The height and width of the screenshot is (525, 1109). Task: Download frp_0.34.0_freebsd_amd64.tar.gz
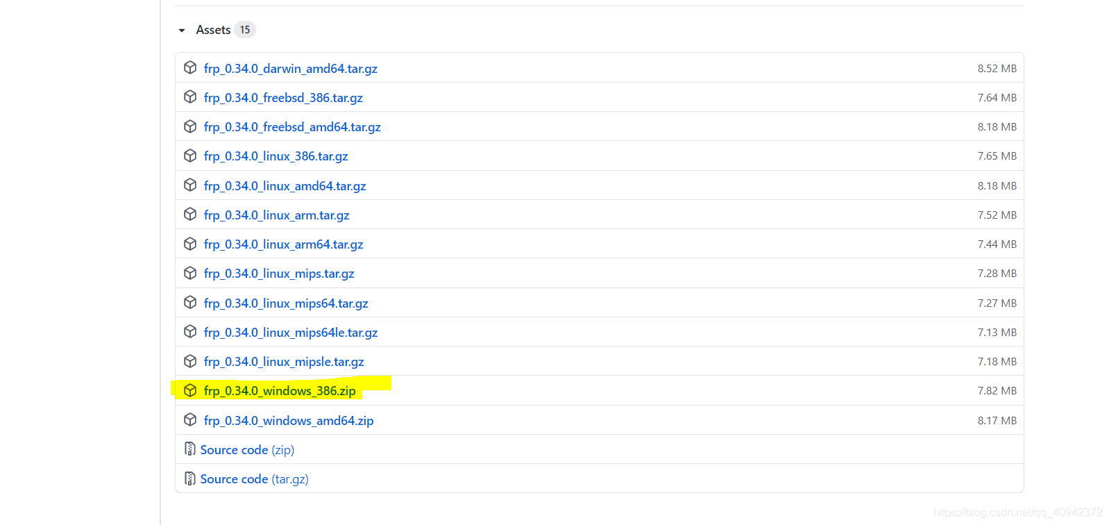pos(292,127)
